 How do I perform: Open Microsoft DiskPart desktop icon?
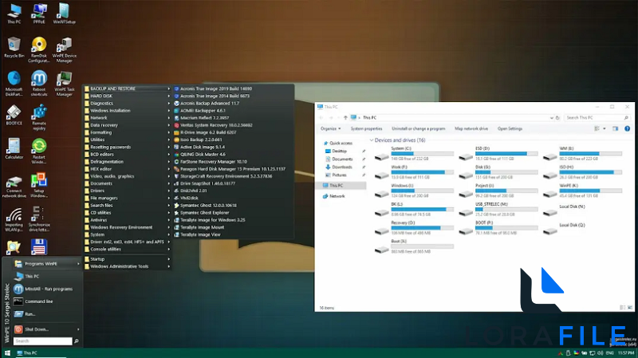point(14,84)
